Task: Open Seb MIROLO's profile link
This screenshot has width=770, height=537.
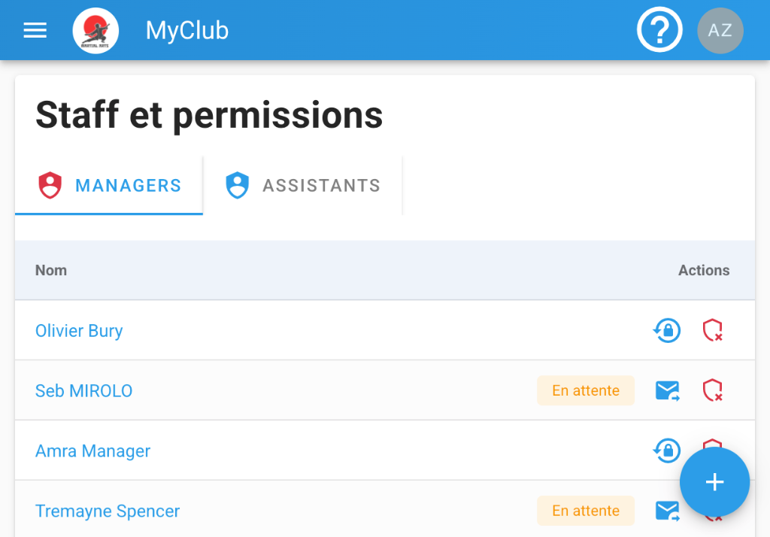Action: point(83,391)
